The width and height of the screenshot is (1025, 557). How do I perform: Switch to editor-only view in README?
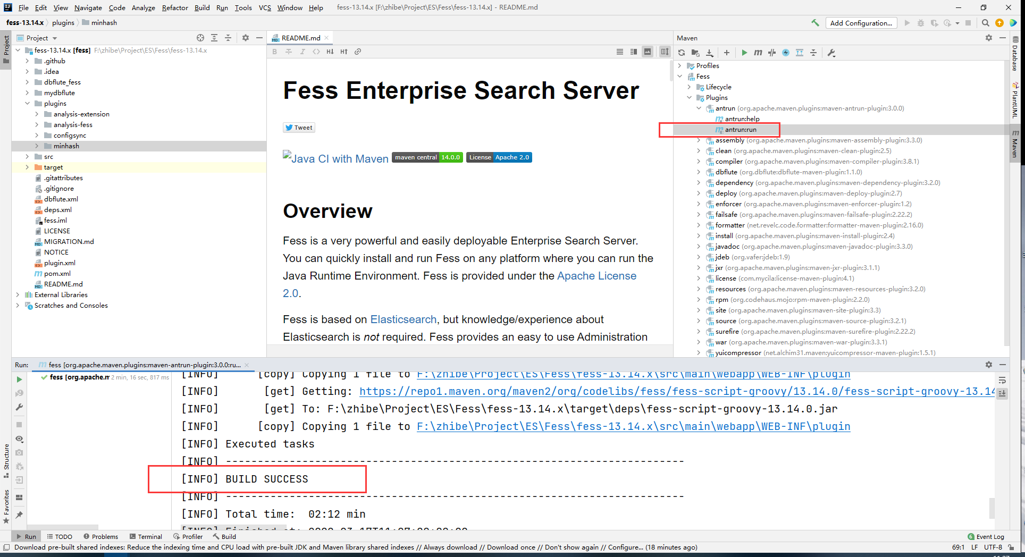click(620, 52)
